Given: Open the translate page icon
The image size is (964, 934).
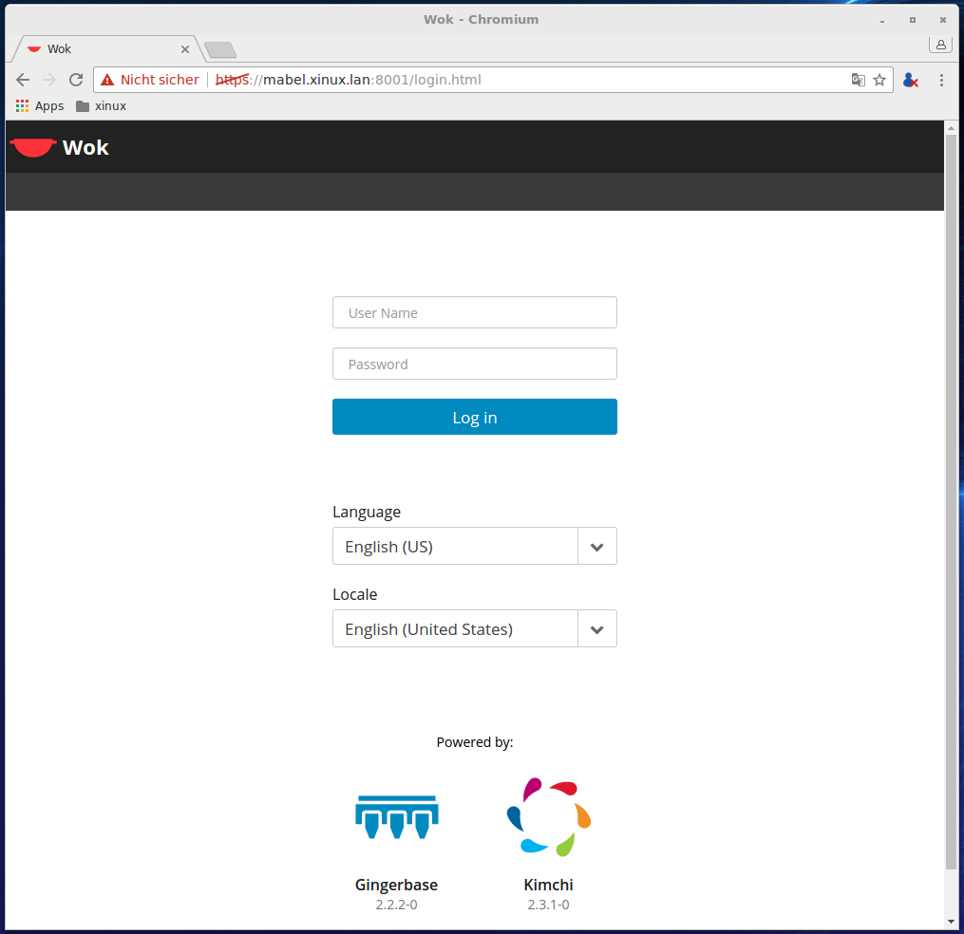Looking at the screenshot, I should click(858, 80).
